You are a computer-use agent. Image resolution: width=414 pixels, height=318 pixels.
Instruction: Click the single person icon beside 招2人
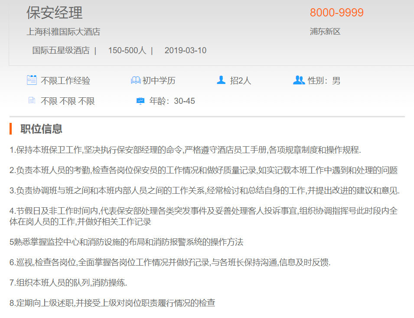point(221,80)
